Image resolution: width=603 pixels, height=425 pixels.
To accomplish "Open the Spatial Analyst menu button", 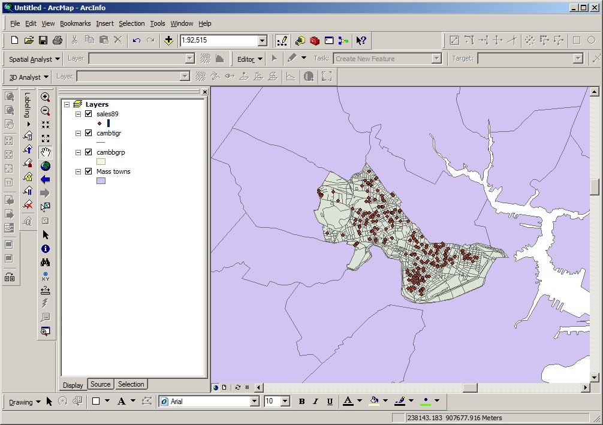I will (35, 59).
